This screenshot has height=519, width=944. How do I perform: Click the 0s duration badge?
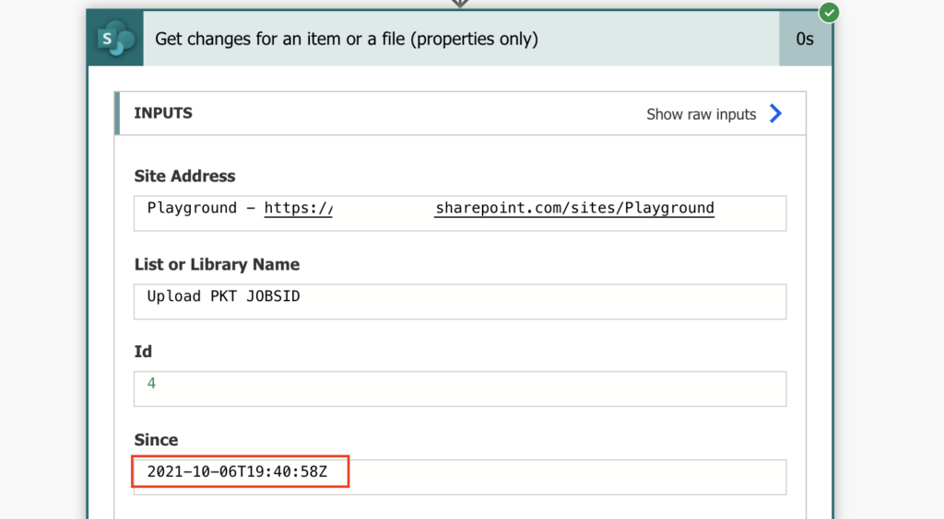tap(805, 39)
